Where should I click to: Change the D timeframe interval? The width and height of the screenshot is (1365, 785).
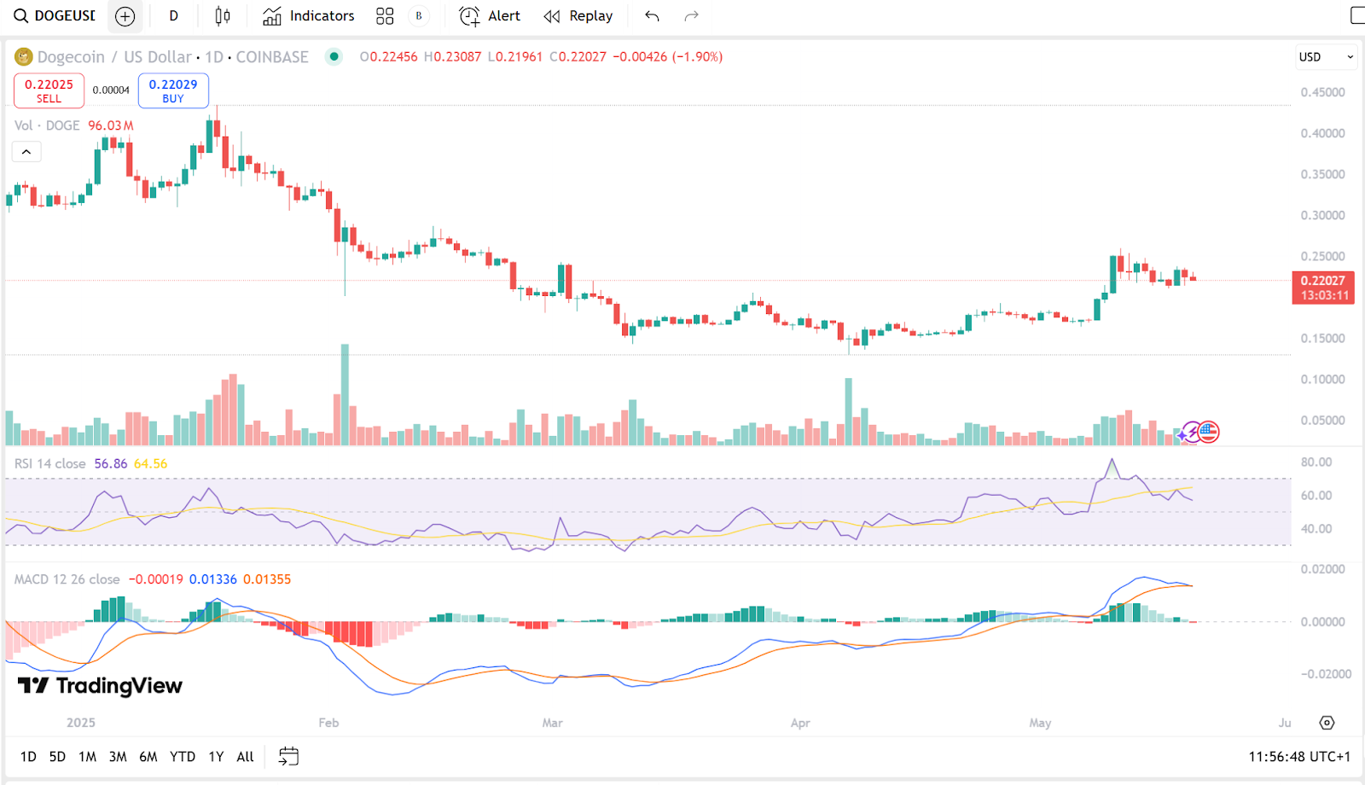tap(173, 15)
